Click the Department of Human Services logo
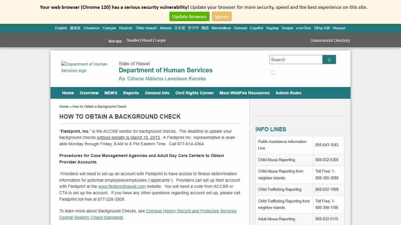The height and width of the screenshot is (225, 401). [84, 67]
